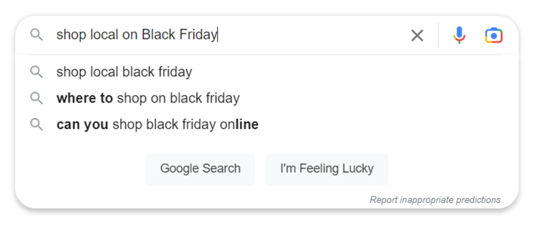Clear the search query with the X icon

417,35
